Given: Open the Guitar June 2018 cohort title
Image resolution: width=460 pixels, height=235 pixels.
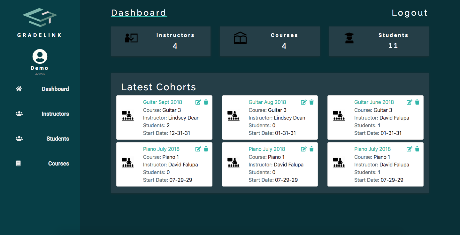Looking at the screenshot, I should [x=374, y=102].
